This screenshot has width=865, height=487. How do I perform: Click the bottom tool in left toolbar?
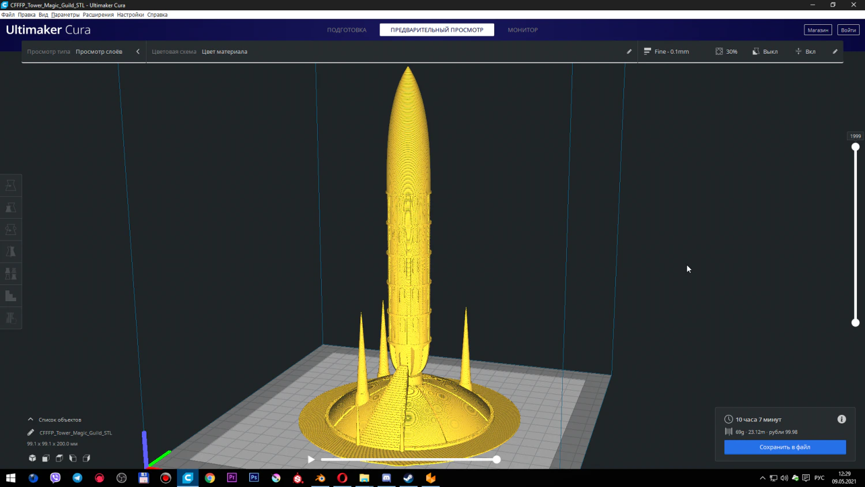pyautogui.click(x=10, y=318)
